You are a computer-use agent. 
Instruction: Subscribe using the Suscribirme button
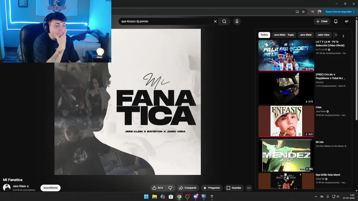[x=51, y=188]
